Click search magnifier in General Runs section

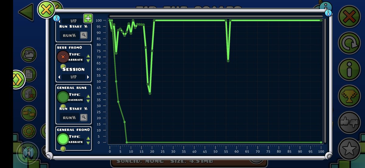84,117
